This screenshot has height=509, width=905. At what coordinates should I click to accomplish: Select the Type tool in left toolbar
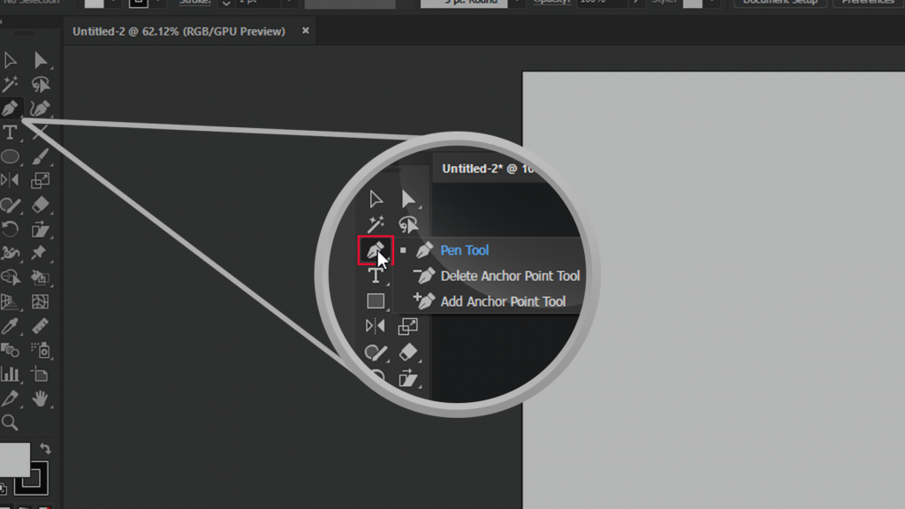click(11, 133)
